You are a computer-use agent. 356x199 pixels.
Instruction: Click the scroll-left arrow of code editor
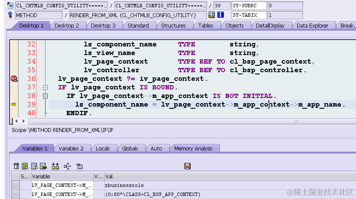[x=16, y=121]
